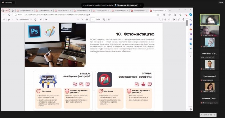Click the page number input field
The image size is (225, 118).
click(x=93, y=19)
